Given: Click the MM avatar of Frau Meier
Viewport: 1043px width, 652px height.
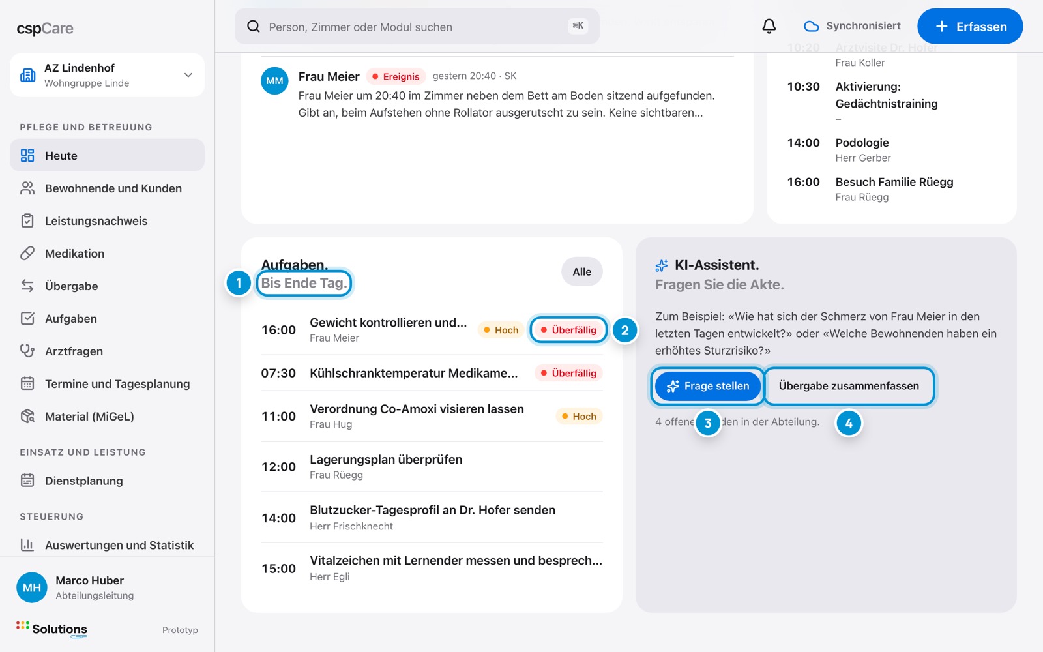Looking at the screenshot, I should 274,81.
